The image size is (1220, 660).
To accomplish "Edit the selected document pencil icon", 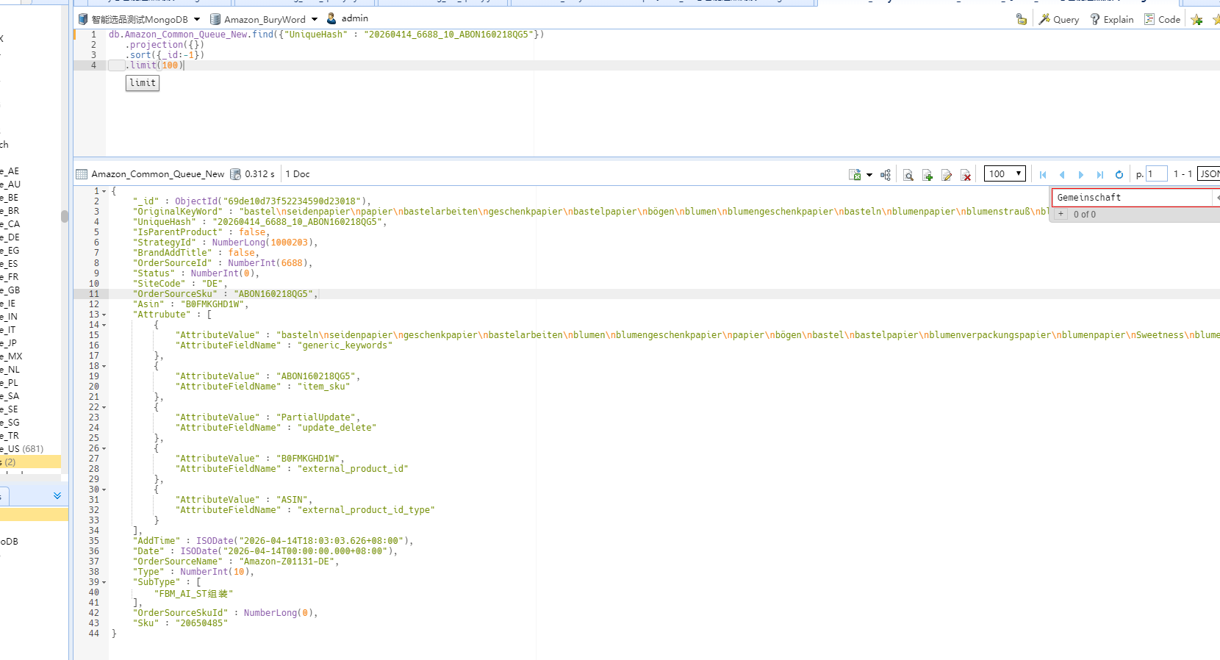I will [947, 175].
